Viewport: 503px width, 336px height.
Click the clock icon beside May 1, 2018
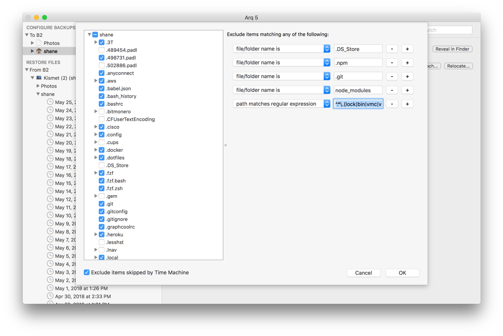click(x=50, y=288)
